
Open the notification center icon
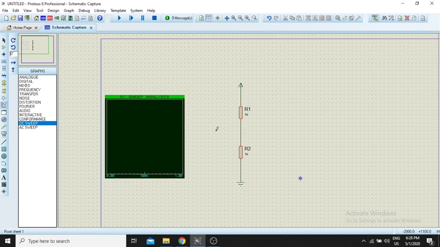[430, 241]
